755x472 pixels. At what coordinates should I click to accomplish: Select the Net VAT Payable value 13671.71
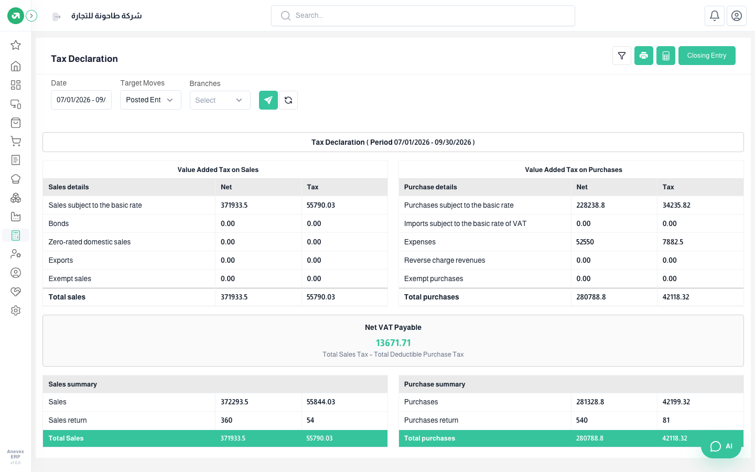tap(393, 343)
